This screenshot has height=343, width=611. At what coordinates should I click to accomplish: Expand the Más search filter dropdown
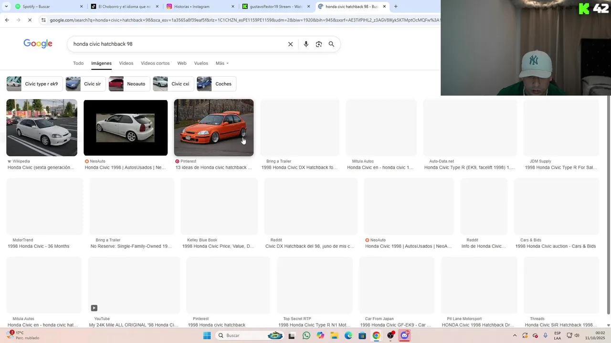222,63
